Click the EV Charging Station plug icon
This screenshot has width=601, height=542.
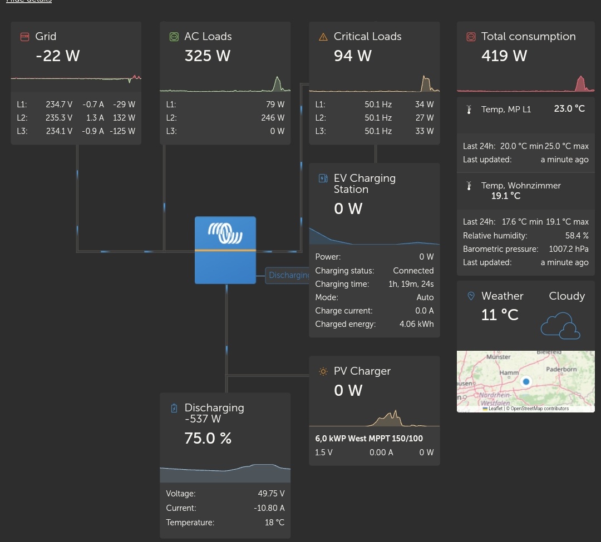click(324, 178)
